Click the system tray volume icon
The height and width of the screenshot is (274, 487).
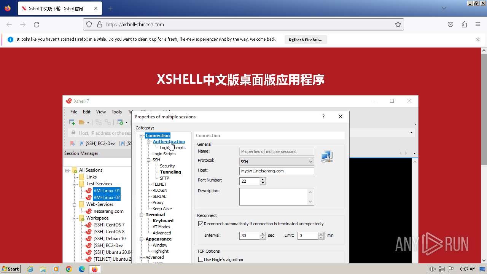point(432,269)
